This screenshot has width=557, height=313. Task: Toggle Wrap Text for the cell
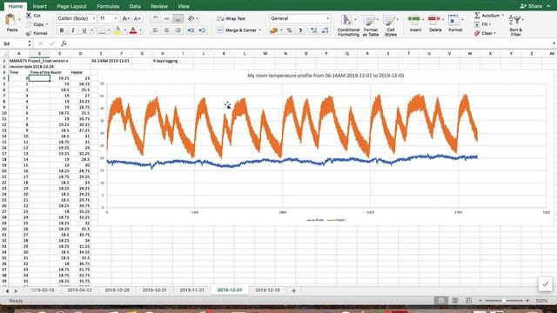pyautogui.click(x=232, y=18)
